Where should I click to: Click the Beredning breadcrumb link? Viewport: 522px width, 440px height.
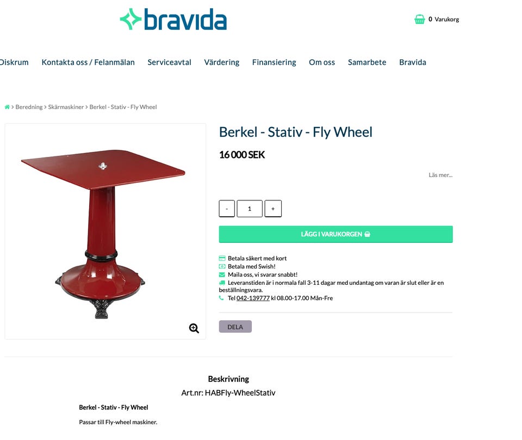(29, 107)
